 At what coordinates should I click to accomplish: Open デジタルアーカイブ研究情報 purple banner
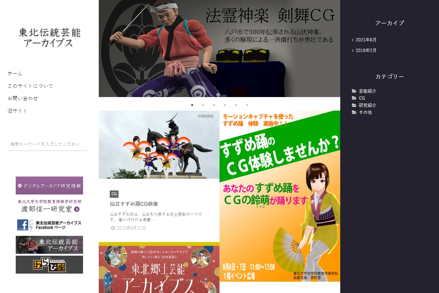tap(49, 186)
